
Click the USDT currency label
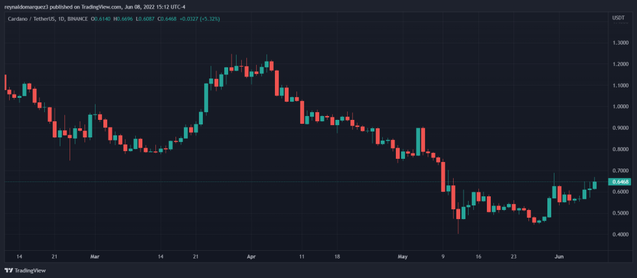point(618,18)
